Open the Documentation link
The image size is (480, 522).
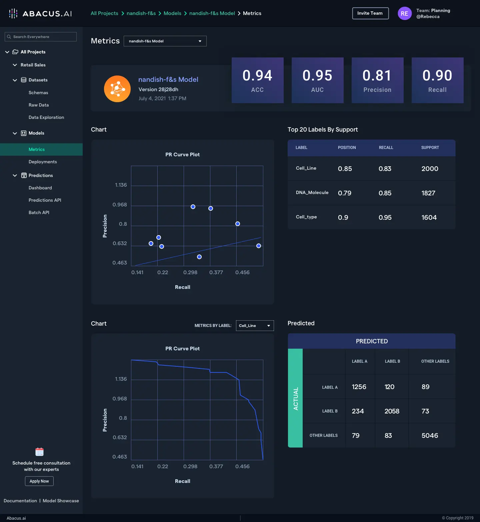pos(20,501)
